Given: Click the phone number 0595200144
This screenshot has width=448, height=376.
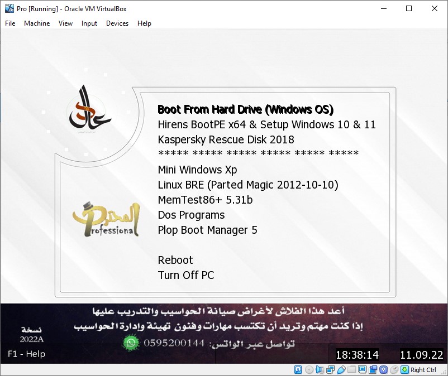Looking at the screenshot, I should click(174, 343).
